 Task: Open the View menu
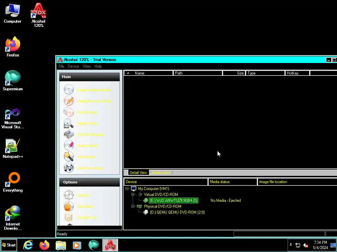pyautogui.click(x=87, y=66)
